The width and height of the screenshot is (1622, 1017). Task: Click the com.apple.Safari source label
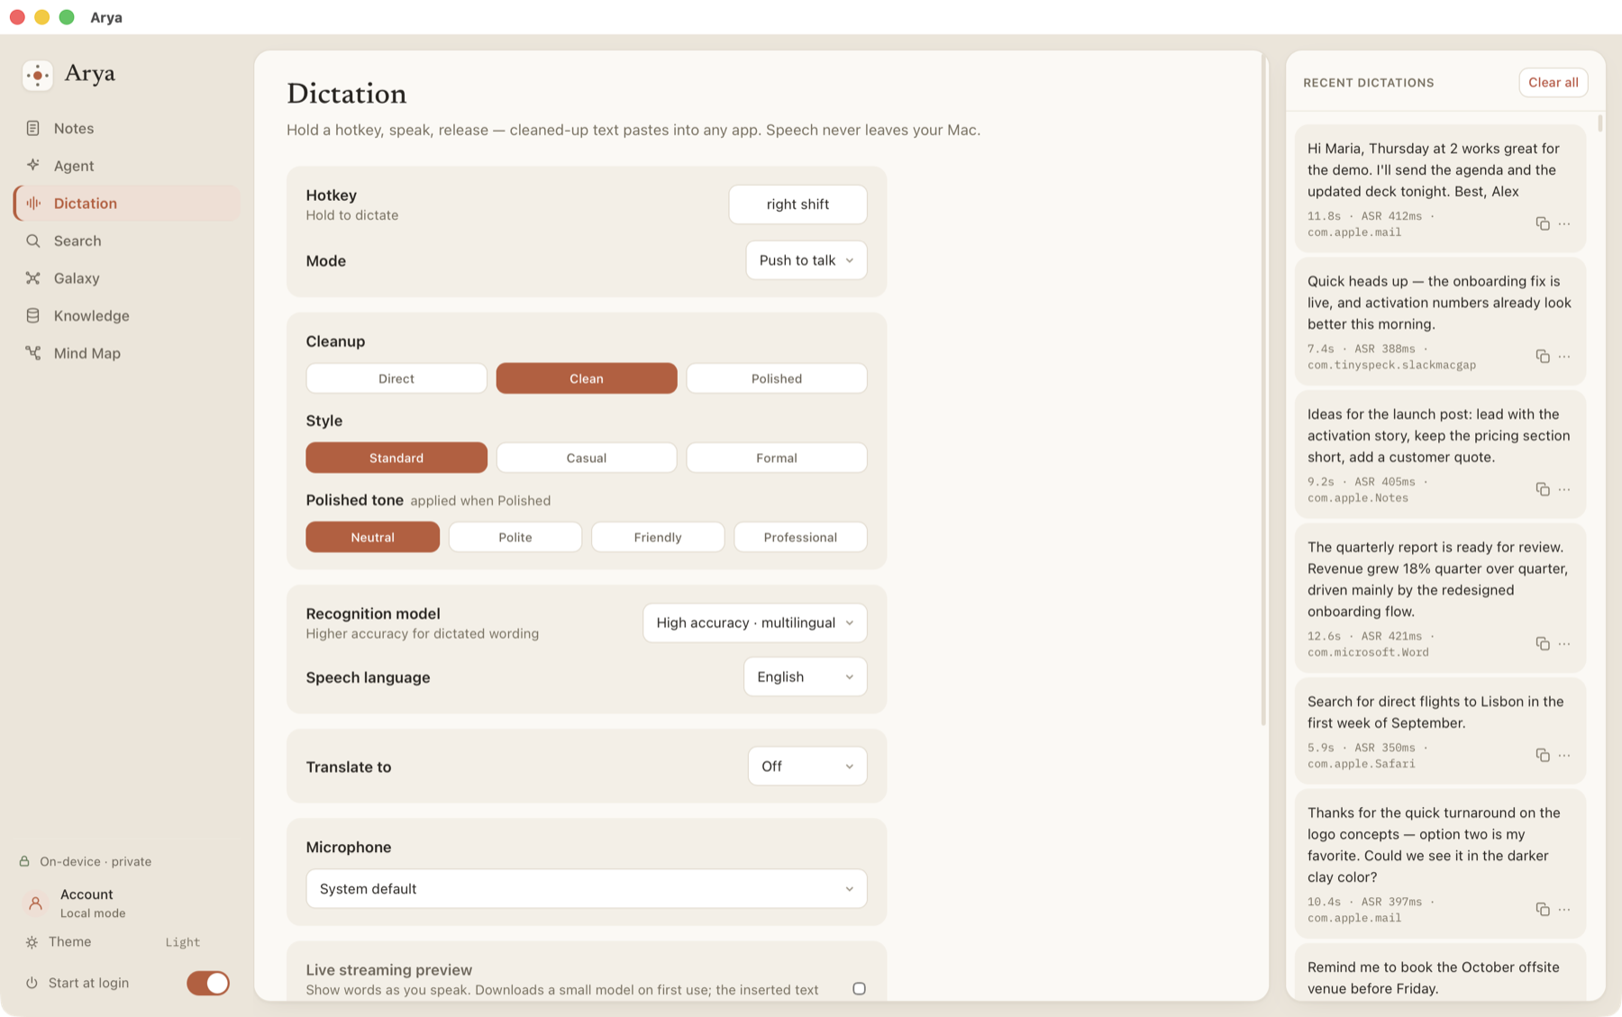click(x=1361, y=764)
